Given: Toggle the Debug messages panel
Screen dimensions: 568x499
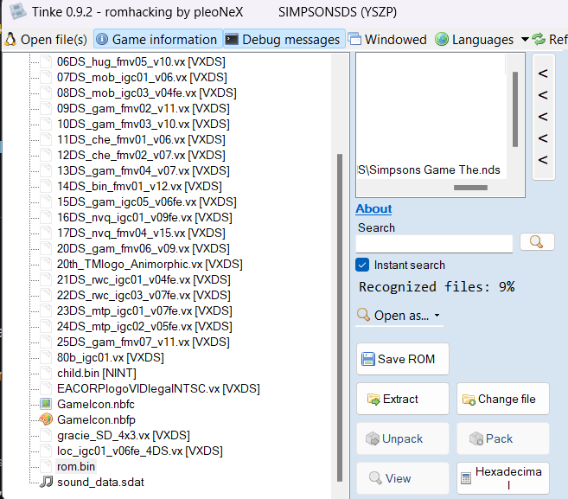Looking at the screenshot, I should coord(283,39).
